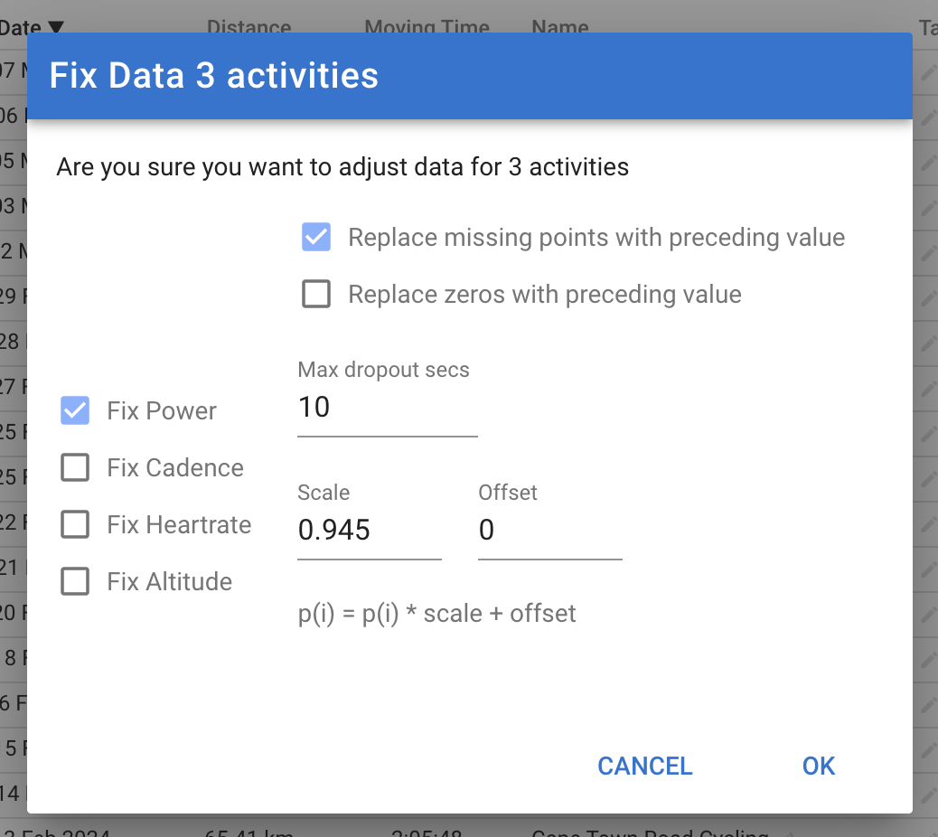Click the edit pencil on the 27 row
The image size is (938, 837).
[x=928, y=388]
